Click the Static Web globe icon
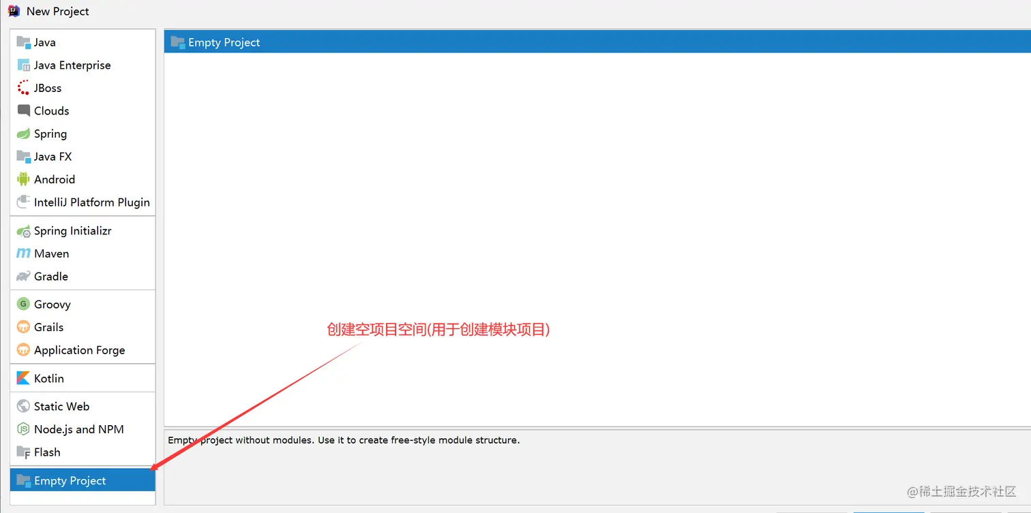The width and height of the screenshot is (1031, 513). click(x=24, y=406)
